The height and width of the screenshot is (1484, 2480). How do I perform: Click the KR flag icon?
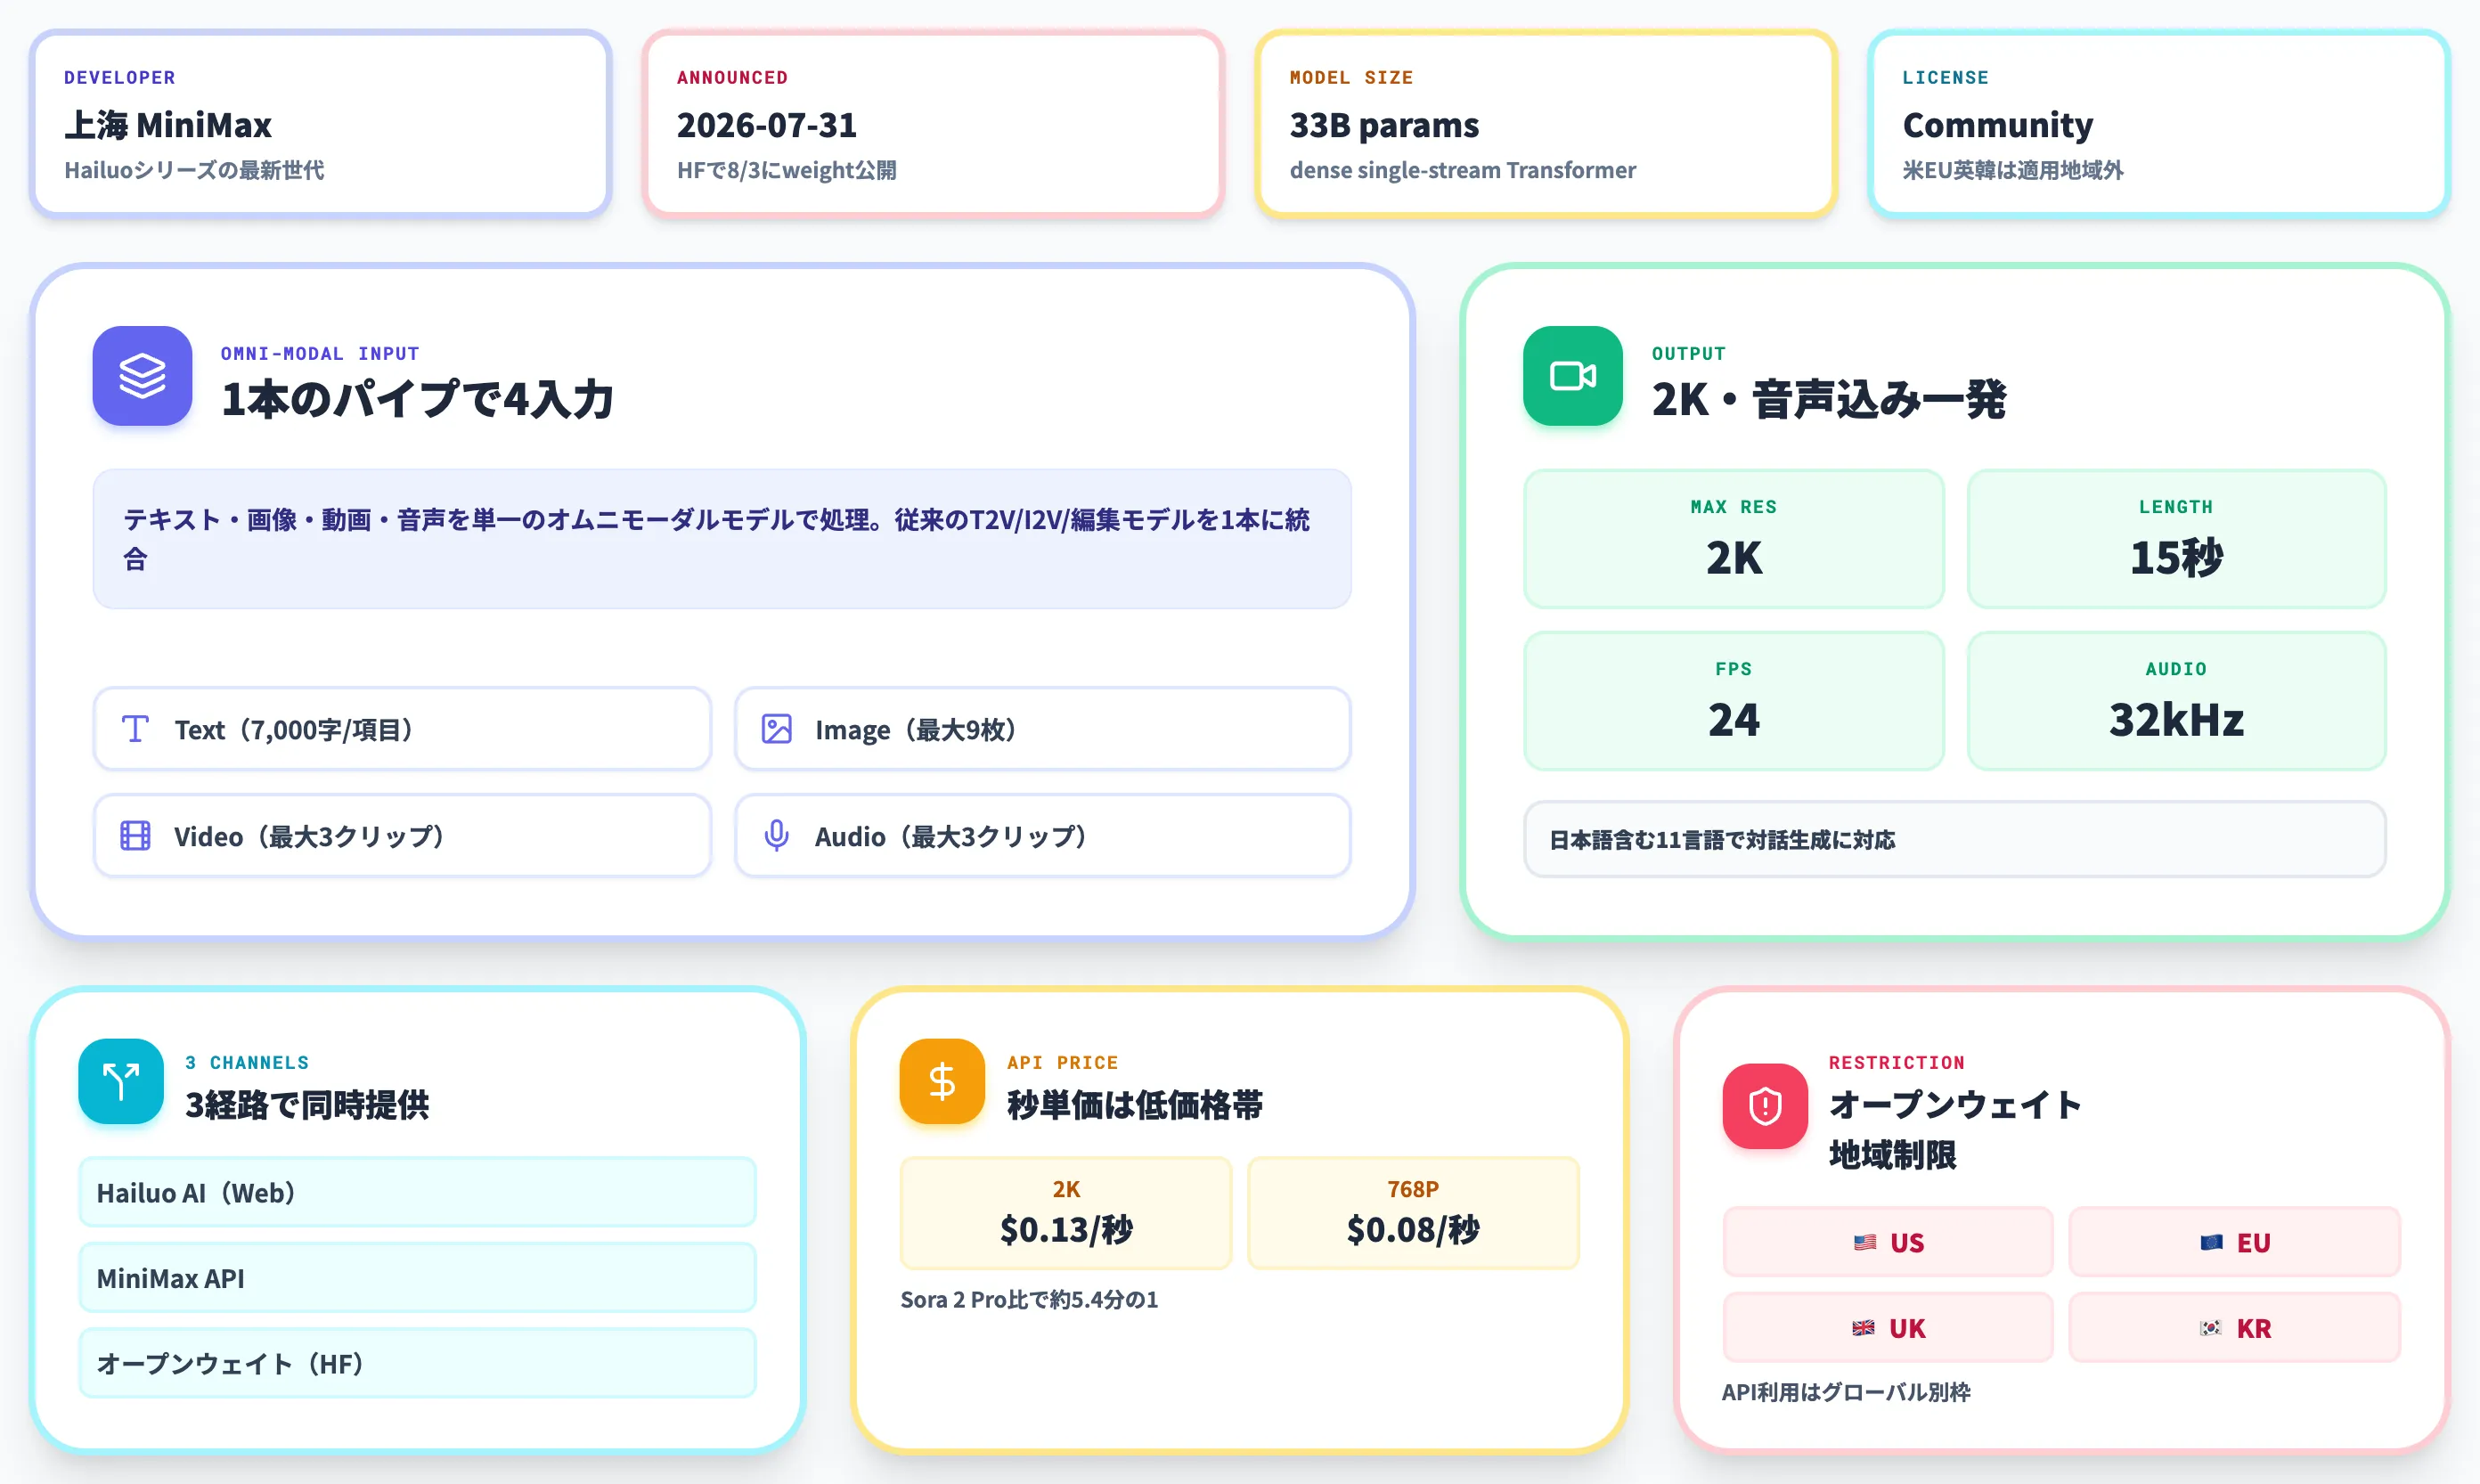coord(2211,1328)
